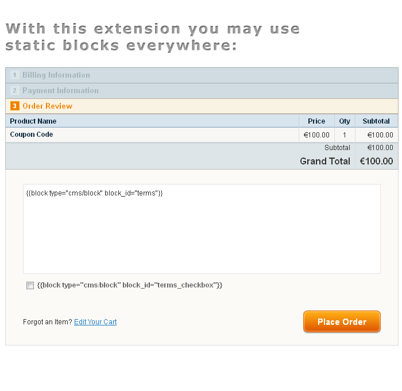The width and height of the screenshot is (402, 391).
Task: Click the orange step 3 badge
Action: tap(14, 106)
